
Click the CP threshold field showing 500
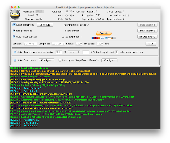tap(59, 52)
